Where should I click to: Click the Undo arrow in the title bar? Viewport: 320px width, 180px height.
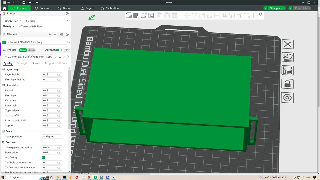click(30, 3)
